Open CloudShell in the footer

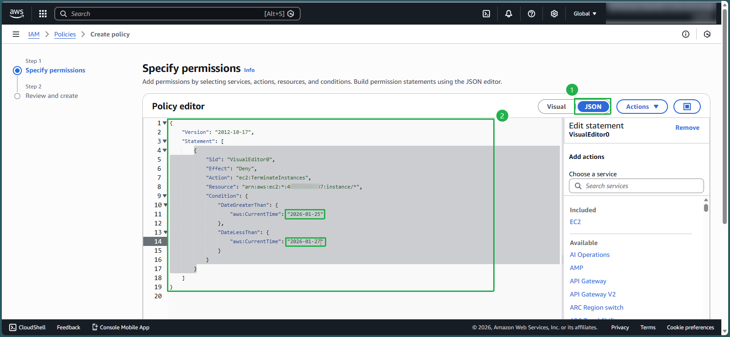click(x=27, y=327)
